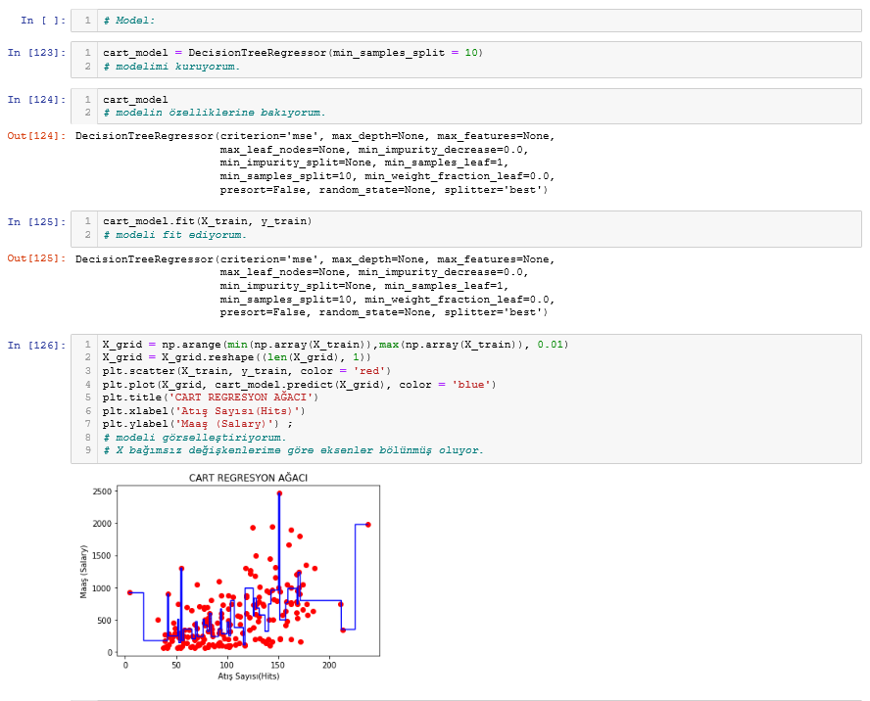This screenshot has height=701, width=870.
Task: Click the first 'DecisionTreeRegressor(criterion=' line in Out[124]
Action: (x=315, y=136)
